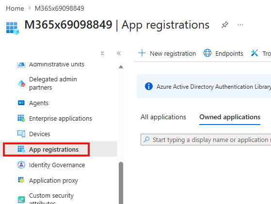Click the Delegated admin partners icon
Image resolution: width=271 pixels, height=204 pixels.
pos(21,83)
